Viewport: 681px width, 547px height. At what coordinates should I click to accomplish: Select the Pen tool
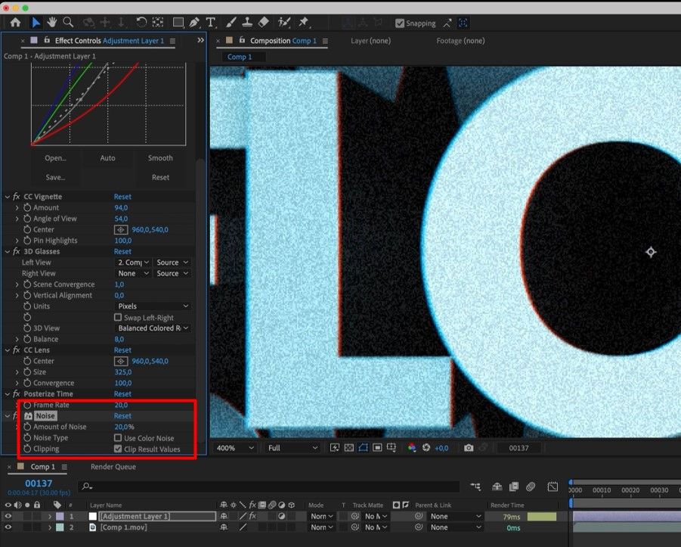[x=195, y=23]
